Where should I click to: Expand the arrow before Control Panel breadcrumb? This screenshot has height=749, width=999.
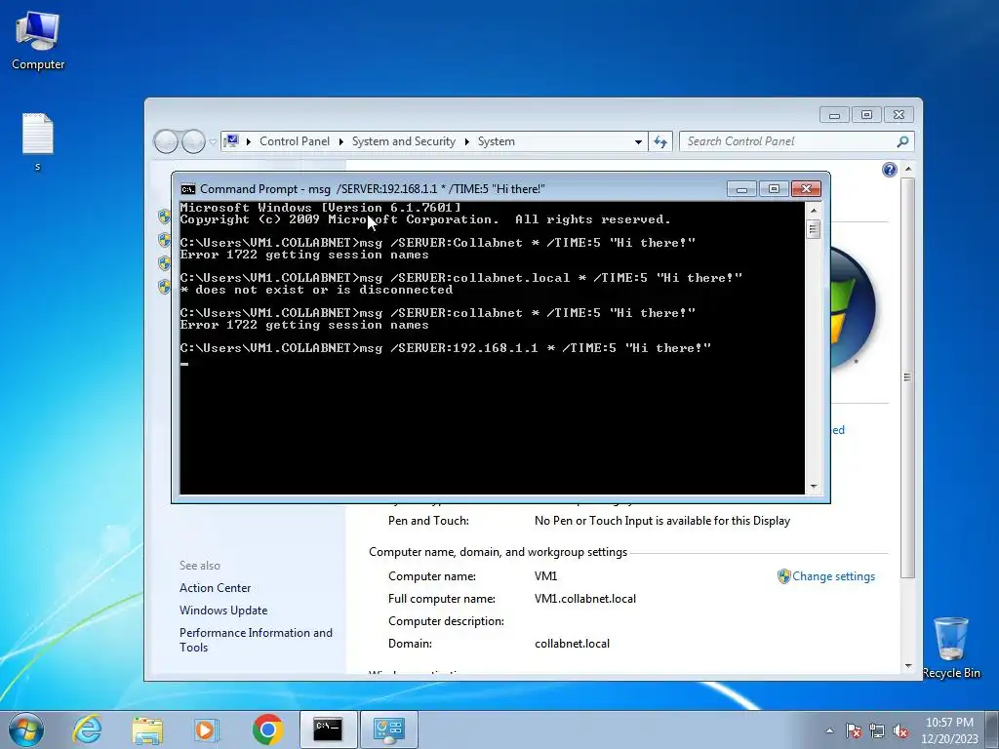249,141
